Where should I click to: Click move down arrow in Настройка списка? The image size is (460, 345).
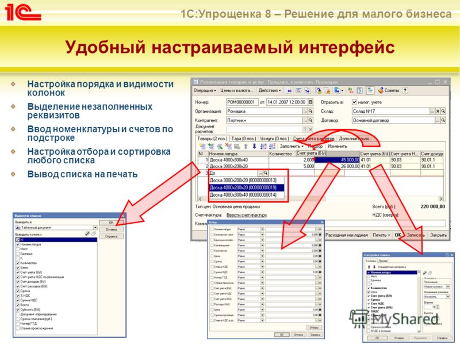click(374, 267)
